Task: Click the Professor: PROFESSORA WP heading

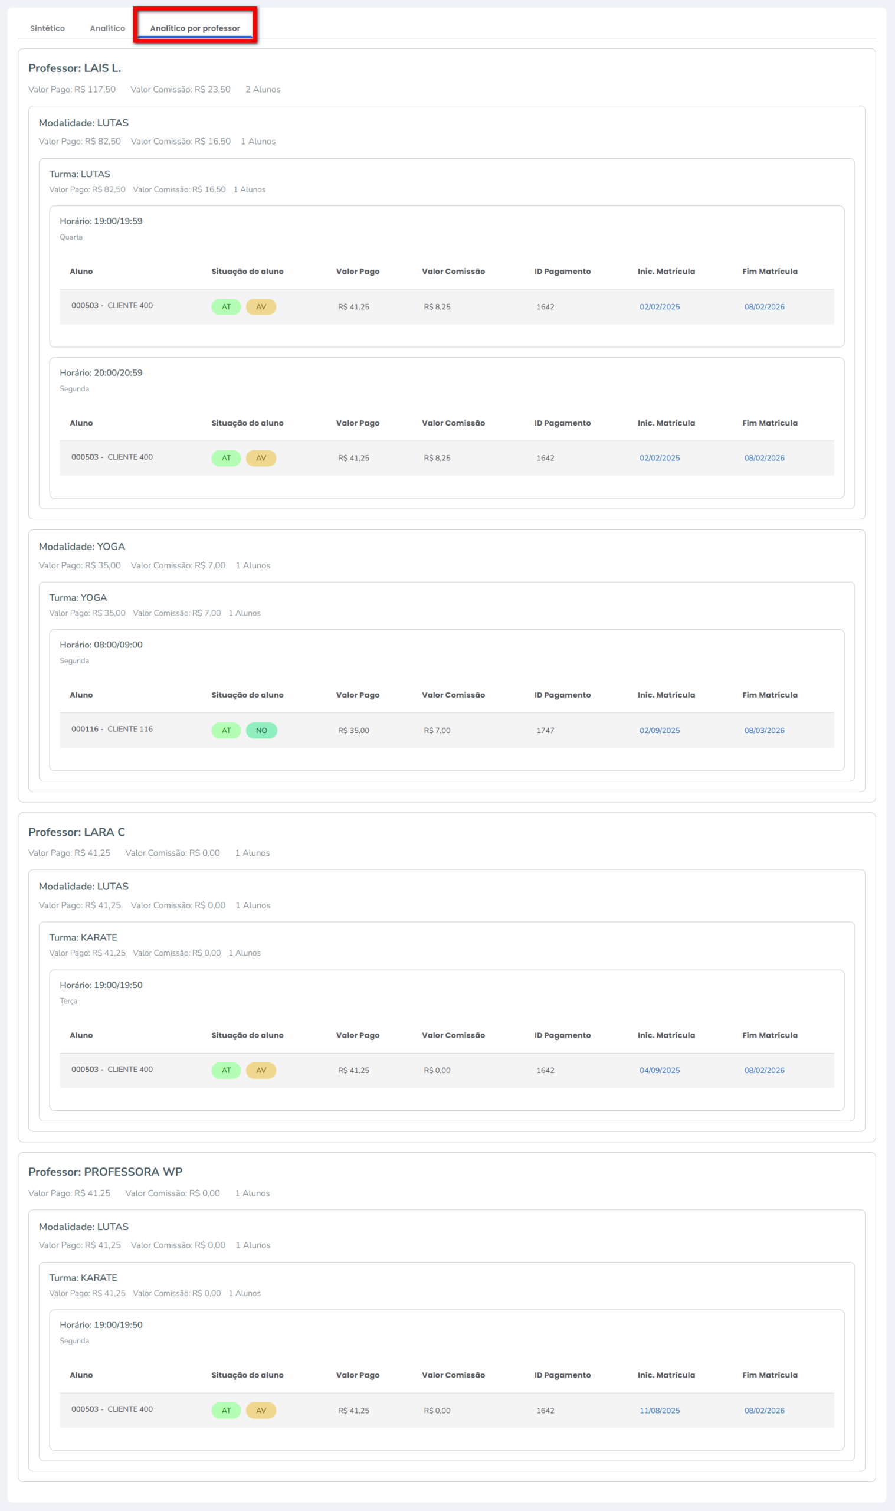Action: 105,1172
